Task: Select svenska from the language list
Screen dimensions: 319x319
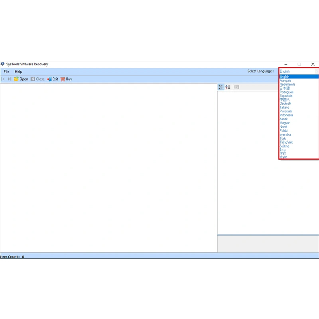Action: (x=298, y=134)
